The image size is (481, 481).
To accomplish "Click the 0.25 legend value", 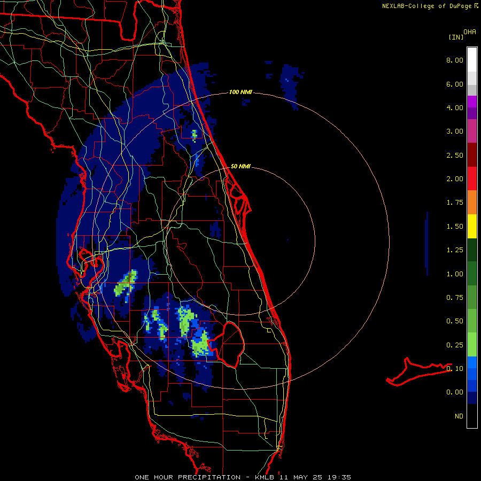I will tap(455, 345).
